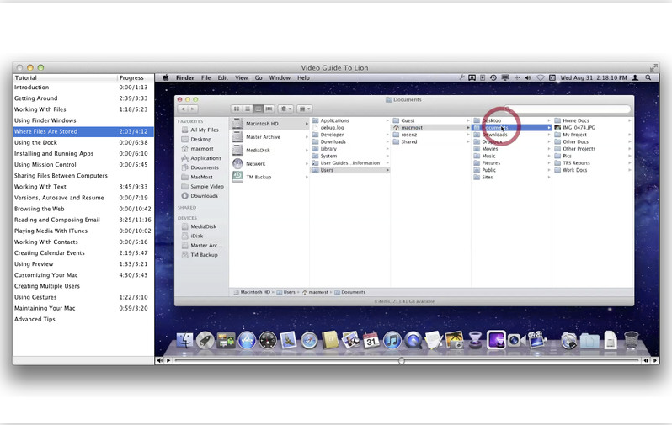
Task: Open the Time Machine menu bar icon
Action: pos(493,77)
